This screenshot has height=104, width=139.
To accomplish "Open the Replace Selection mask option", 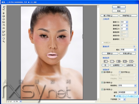I will click(x=106, y=61).
